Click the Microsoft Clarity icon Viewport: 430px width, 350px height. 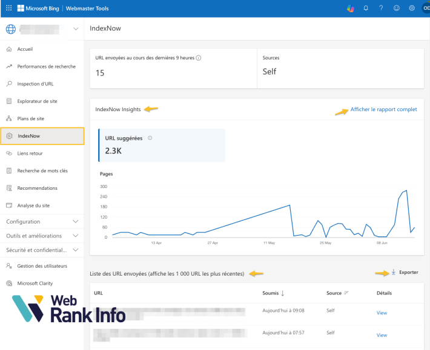(x=9, y=284)
